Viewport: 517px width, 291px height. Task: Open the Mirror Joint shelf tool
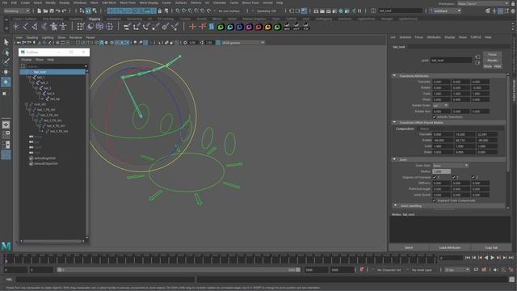[x=35, y=27]
